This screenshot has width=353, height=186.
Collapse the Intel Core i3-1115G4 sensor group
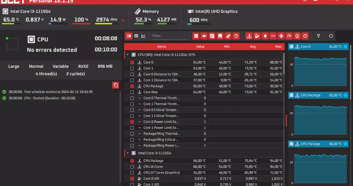click(128, 153)
